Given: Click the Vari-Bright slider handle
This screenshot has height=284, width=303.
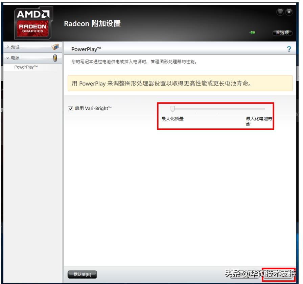Looking at the screenshot, I should coord(172,109).
